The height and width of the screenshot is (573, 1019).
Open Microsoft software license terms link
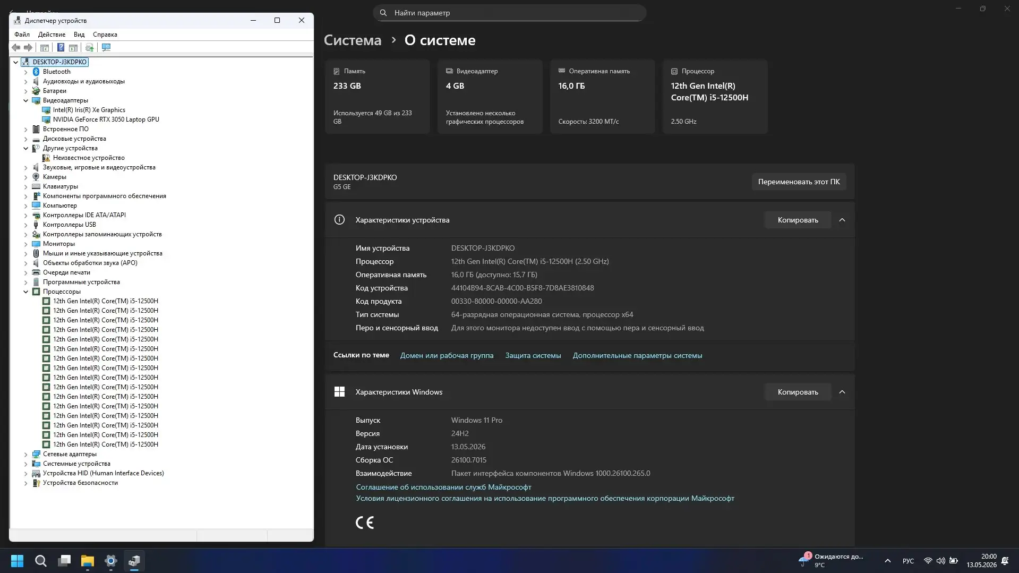[x=545, y=498]
